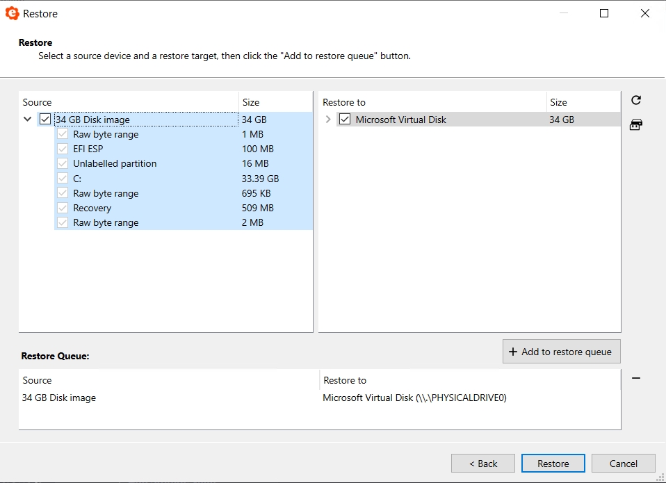
Task: Toggle the Unlabelled partition checkbox
Action: coord(63,163)
